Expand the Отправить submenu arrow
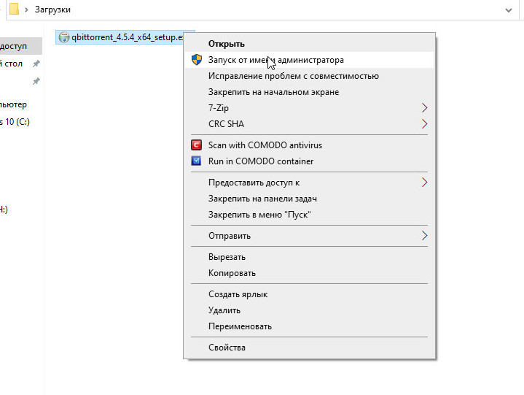Image resolution: width=524 pixels, height=395 pixels. click(x=424, y=236)
